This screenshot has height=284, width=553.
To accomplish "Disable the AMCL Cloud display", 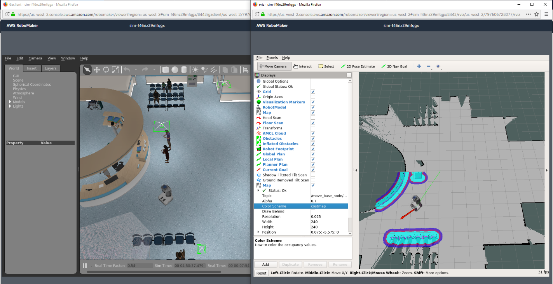I will pos(313,133).
